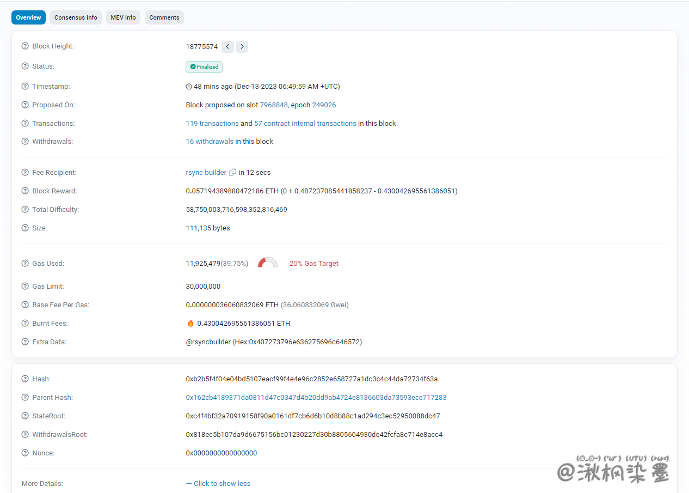689x493 pixels.
Task: Switch to the Consensus Info tab
Action: tap(76, 17)
